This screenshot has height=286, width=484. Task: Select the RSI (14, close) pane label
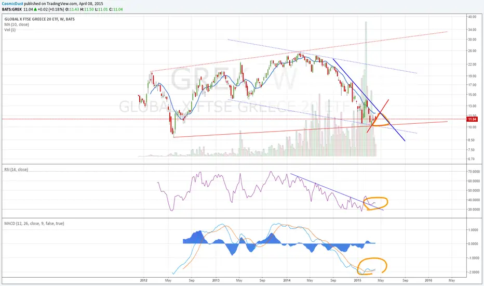(16, 170)
